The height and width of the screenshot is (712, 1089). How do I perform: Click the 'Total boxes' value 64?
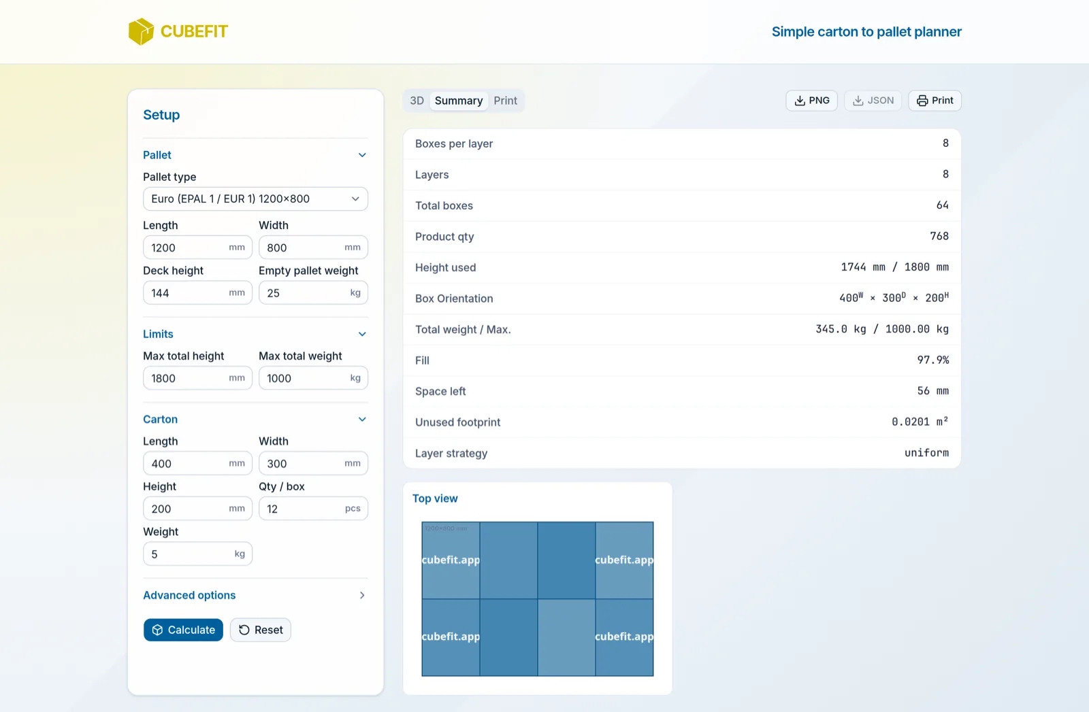coord(942,205)
